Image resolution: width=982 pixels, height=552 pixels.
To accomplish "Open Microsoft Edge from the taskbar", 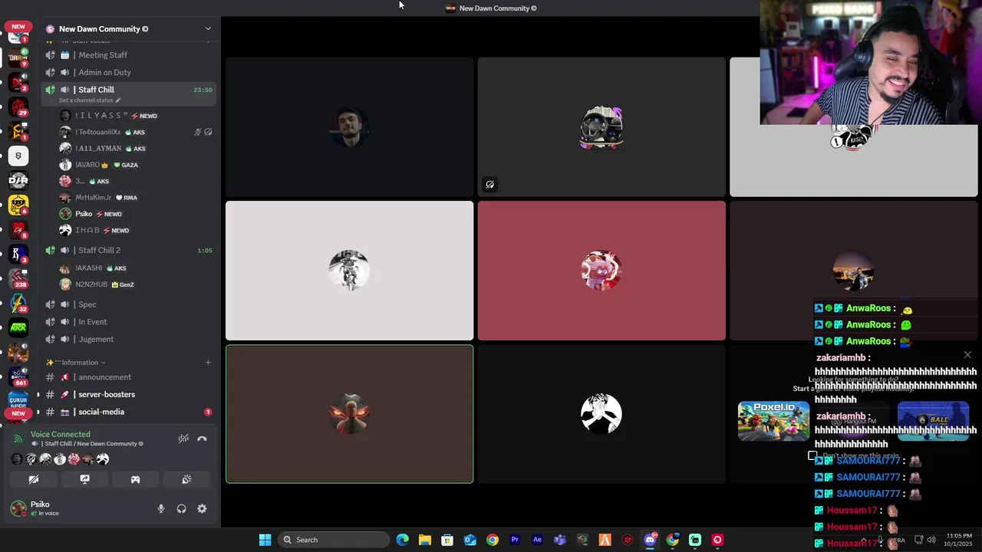I will pyautogui.click(x=403, y=540).
